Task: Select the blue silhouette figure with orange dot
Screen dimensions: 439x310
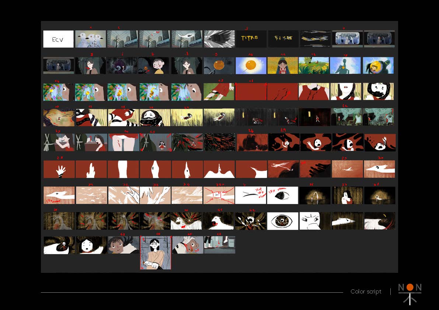Action: coord(346,66)
